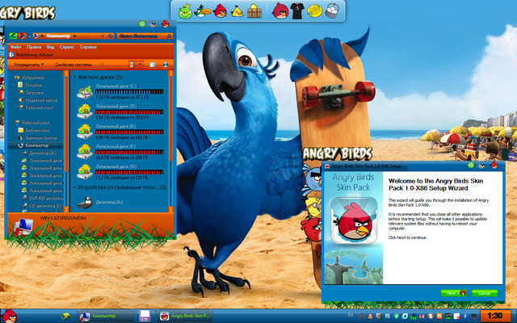Image resolution: width=517 pixels, height=323 pixels.
Task: Select Недавние места in navigation pane
Action: pyautogui.click(x=41, y=100)
